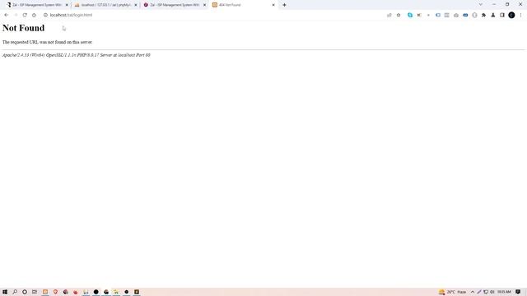Bookmark this page with star icon
527x296 pixels.
click(x=399, y=15)
